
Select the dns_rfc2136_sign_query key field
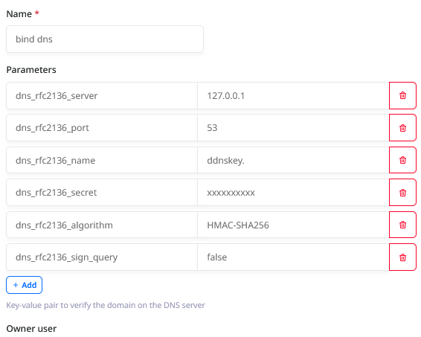point(102,257)
